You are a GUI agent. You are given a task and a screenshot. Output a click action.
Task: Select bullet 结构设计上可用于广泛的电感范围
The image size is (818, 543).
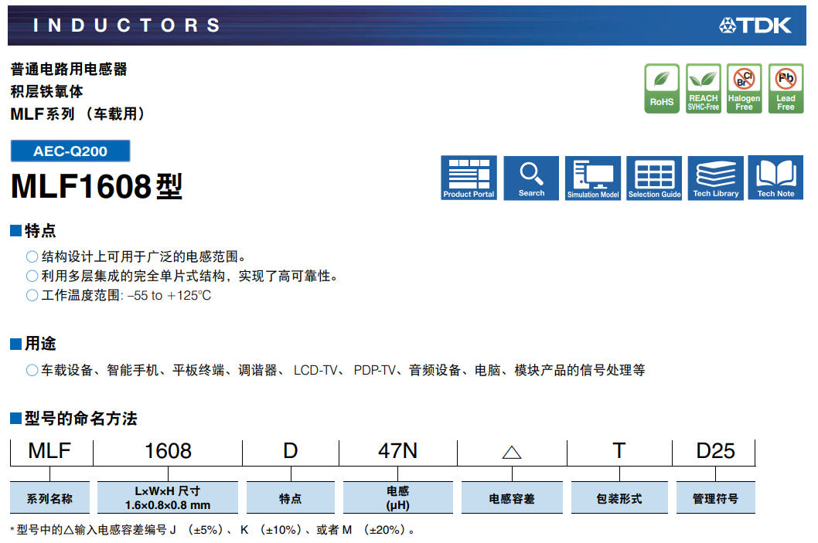[144, 256]
